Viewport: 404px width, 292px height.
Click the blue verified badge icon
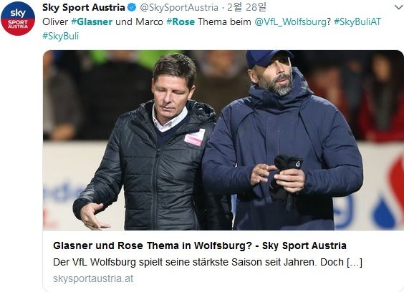132,7
